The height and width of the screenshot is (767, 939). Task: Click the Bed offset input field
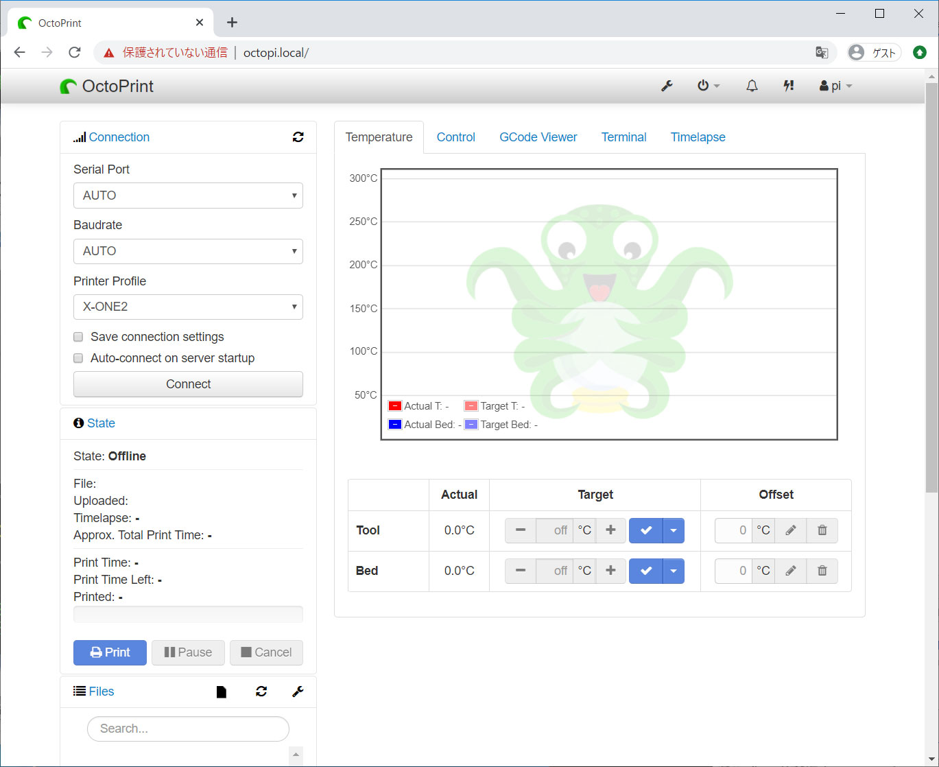point(733,571)
